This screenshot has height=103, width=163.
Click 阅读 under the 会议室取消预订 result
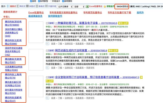pyautogui.click(x=53, y=98)
